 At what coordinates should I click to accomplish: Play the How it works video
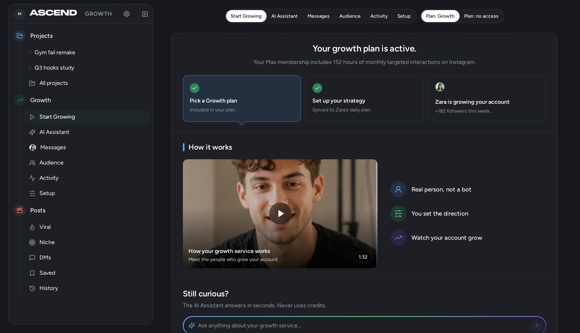click(280, 214)
